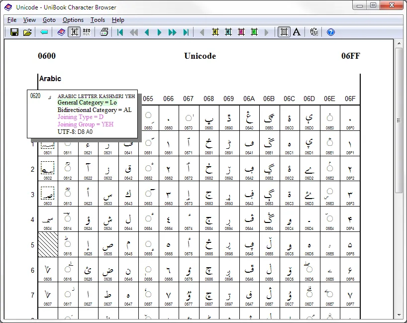Select character cell 06F4
Screen dimensions: 407x323
click(350, 219)
